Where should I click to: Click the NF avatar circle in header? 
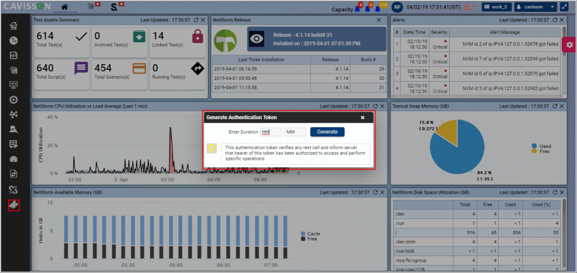[397, 7]
